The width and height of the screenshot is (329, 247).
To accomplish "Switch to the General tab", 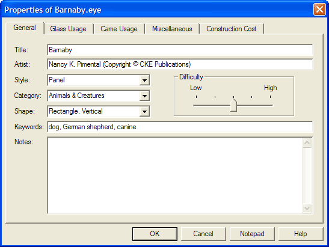I will 25,28.
